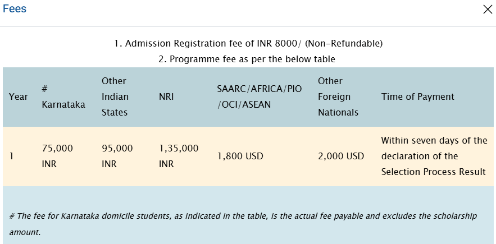Click Other Indian States column header
The image size is (496, 244).
[115, 96]
